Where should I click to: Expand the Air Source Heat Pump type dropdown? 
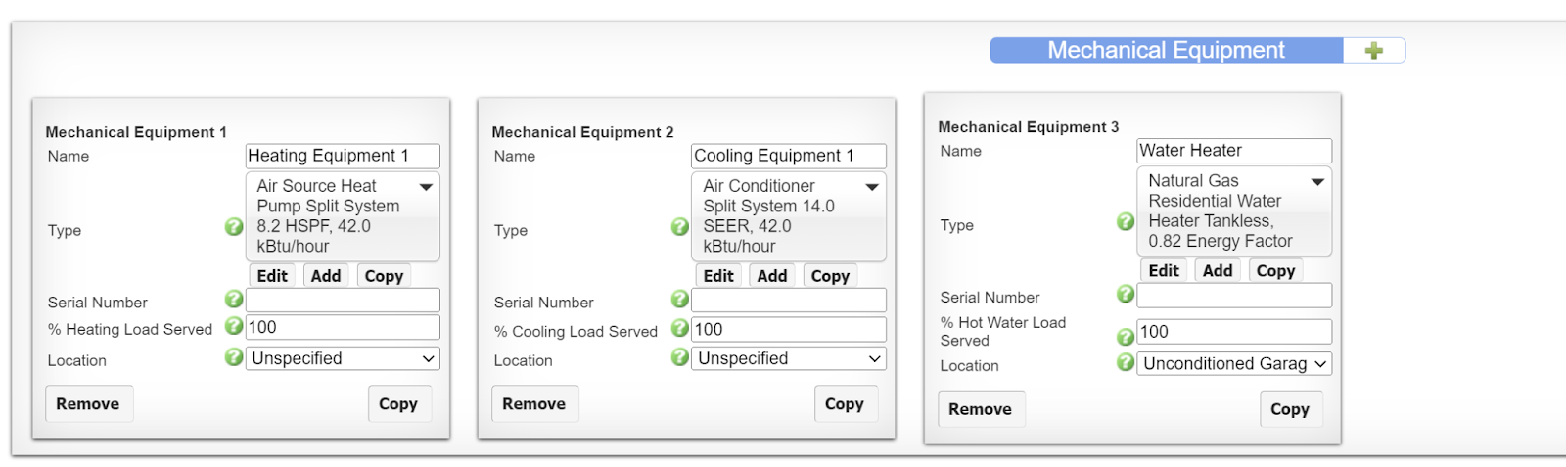point(427,187)
